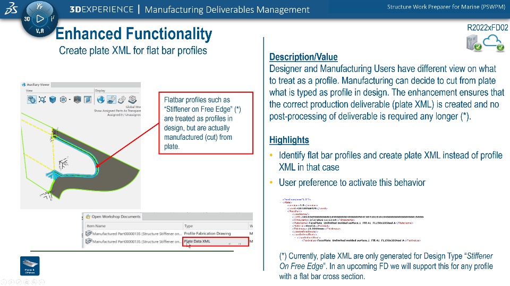Toggle the first highlighted View icon in Auxiliary Viewer
This screenshot has height=286, width=510.
coord(31,100)
